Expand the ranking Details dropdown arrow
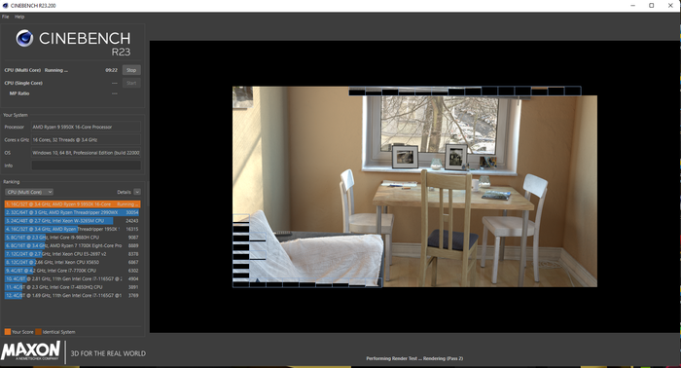The image size is (681, 368). coord(137,192)
